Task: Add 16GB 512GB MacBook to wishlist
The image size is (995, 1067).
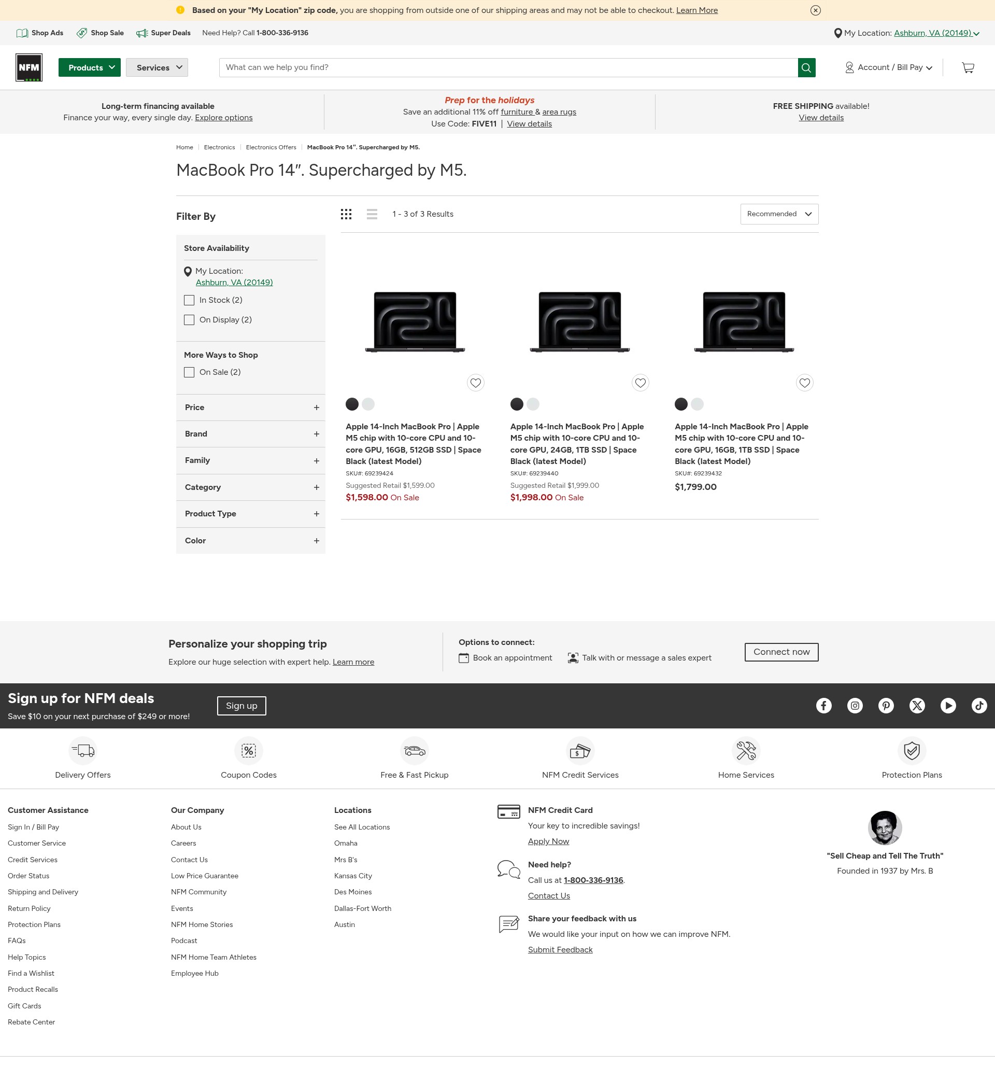Action: pos(475,383)
